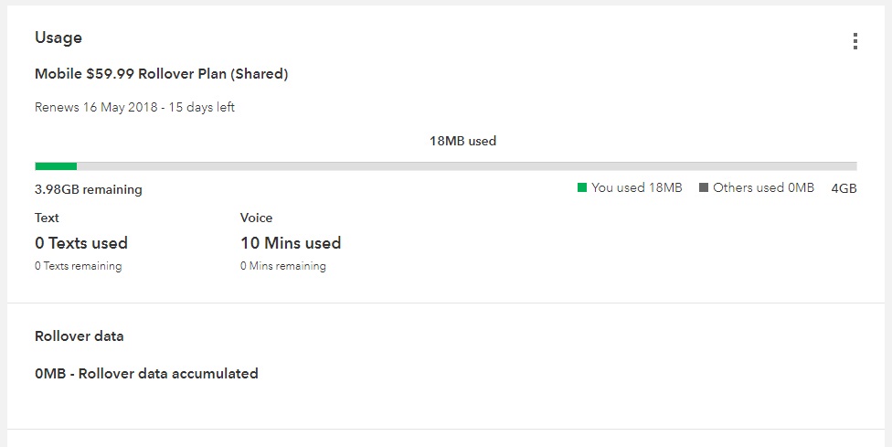Click the "Text" section label
892x447 pixels.
pyautogui.click(x=47, y=218)
